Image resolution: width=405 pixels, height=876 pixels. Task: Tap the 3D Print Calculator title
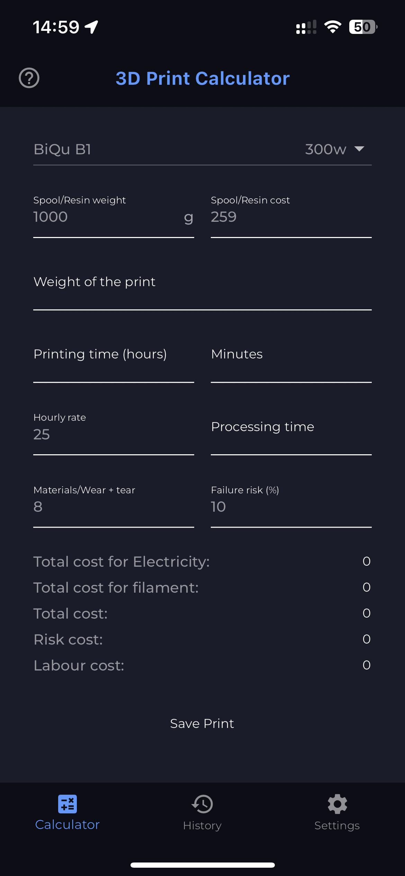(202, 78)
